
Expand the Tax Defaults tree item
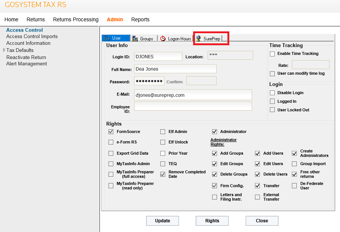coord(4,50)
